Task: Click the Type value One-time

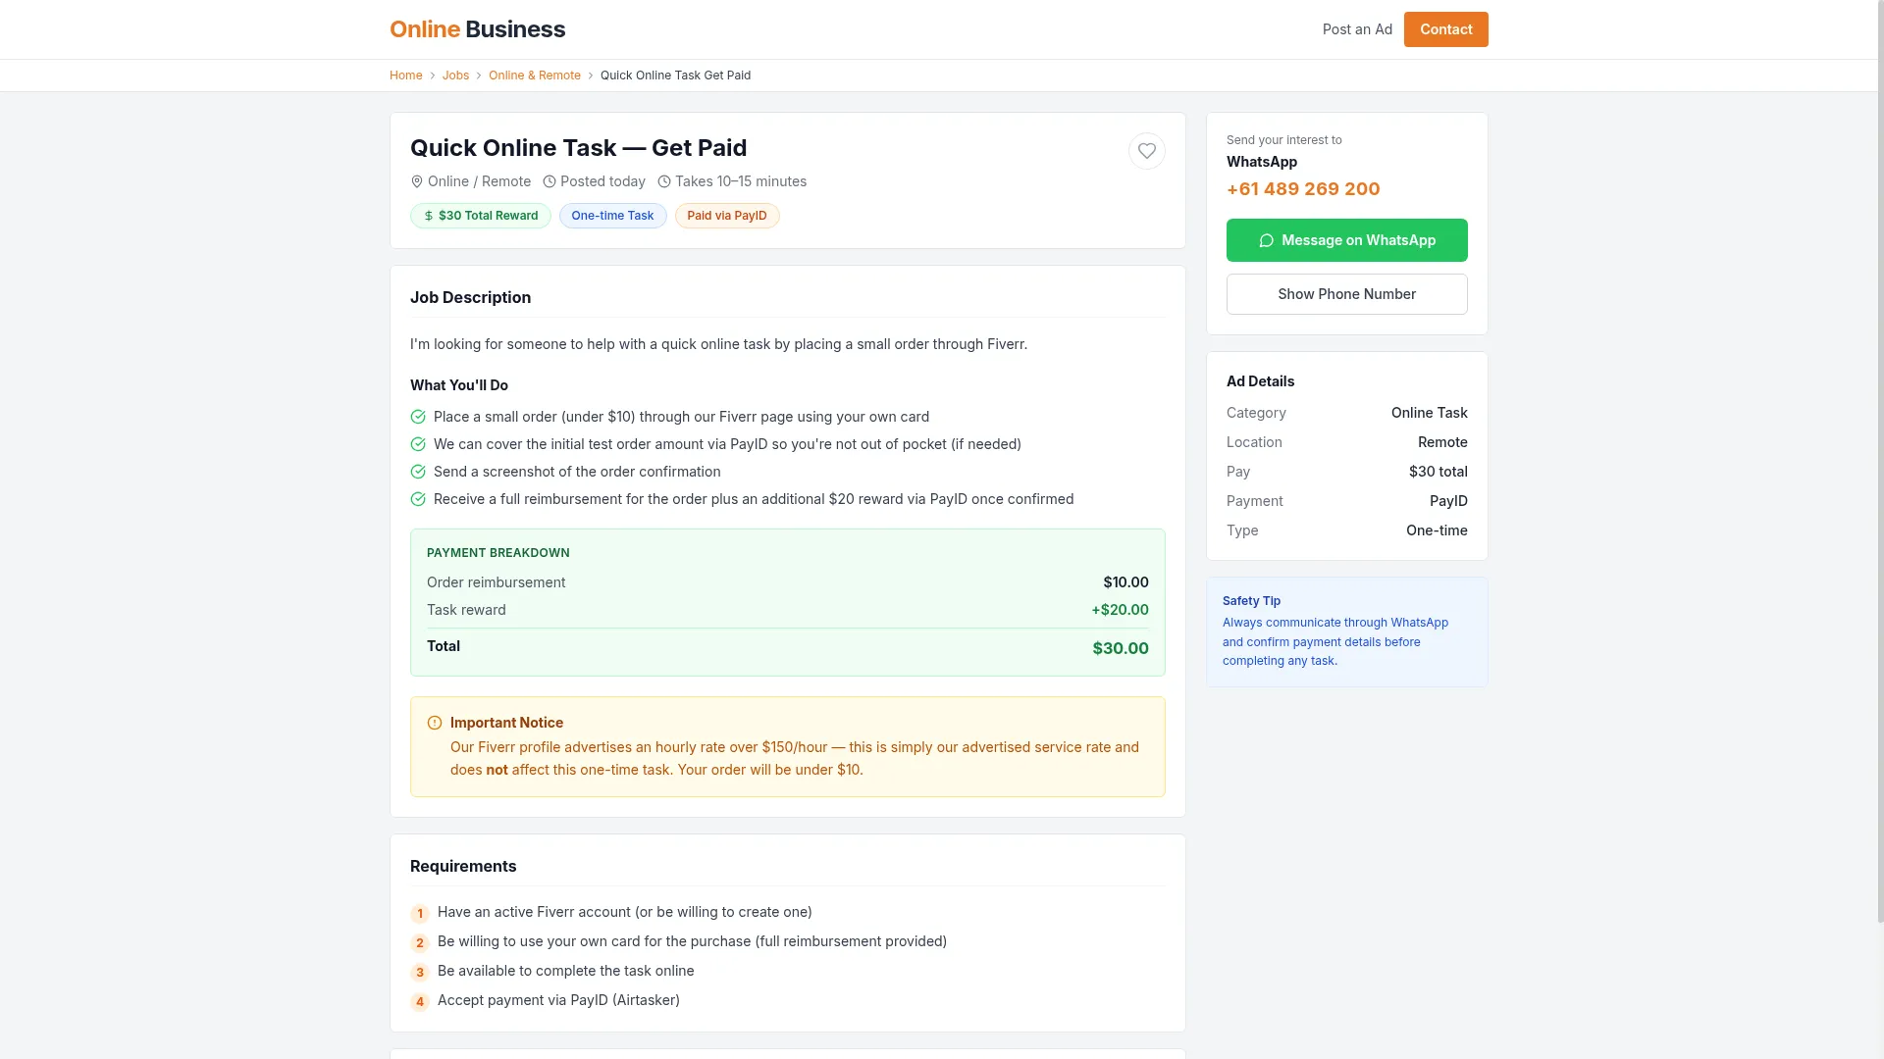Action: click(1437, 530)
